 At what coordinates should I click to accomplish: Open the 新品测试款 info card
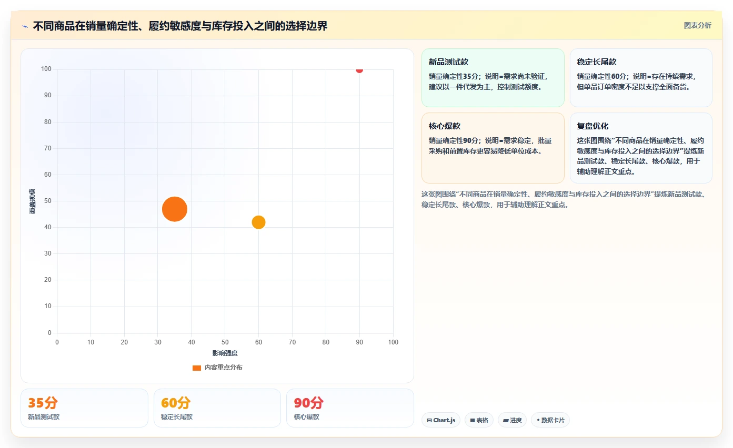tap(493, 78)
